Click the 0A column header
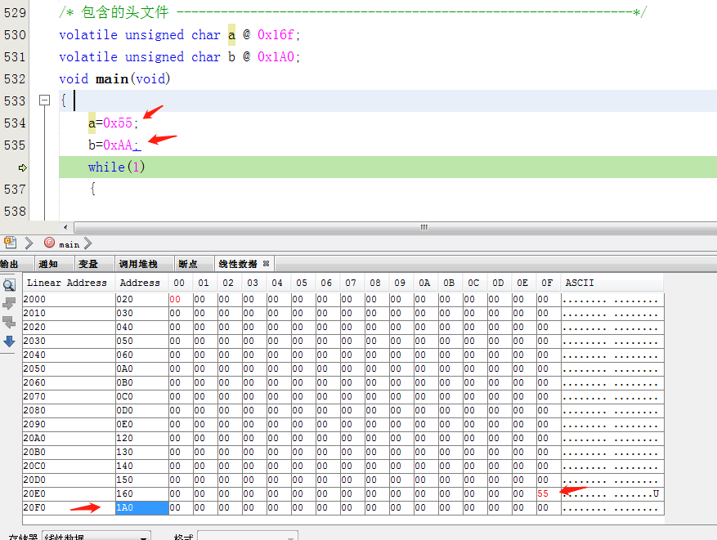Viewport: 717px width, 540px height. 424,283
